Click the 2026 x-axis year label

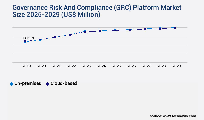[x=131, y=66]
